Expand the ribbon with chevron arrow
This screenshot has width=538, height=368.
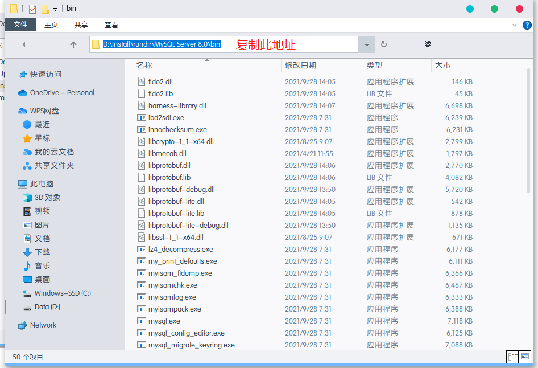pos(514,25)
